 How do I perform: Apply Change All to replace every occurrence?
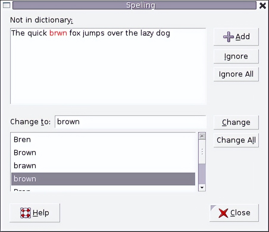tap(236, 140)
